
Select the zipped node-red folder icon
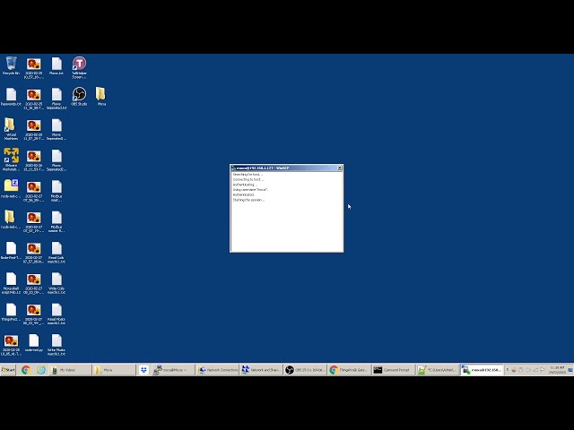(11, 189)
